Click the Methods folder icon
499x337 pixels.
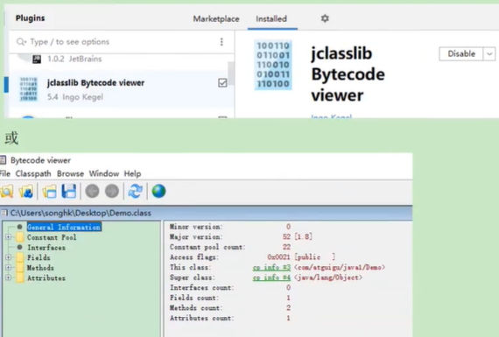click(x=20, y=268)
